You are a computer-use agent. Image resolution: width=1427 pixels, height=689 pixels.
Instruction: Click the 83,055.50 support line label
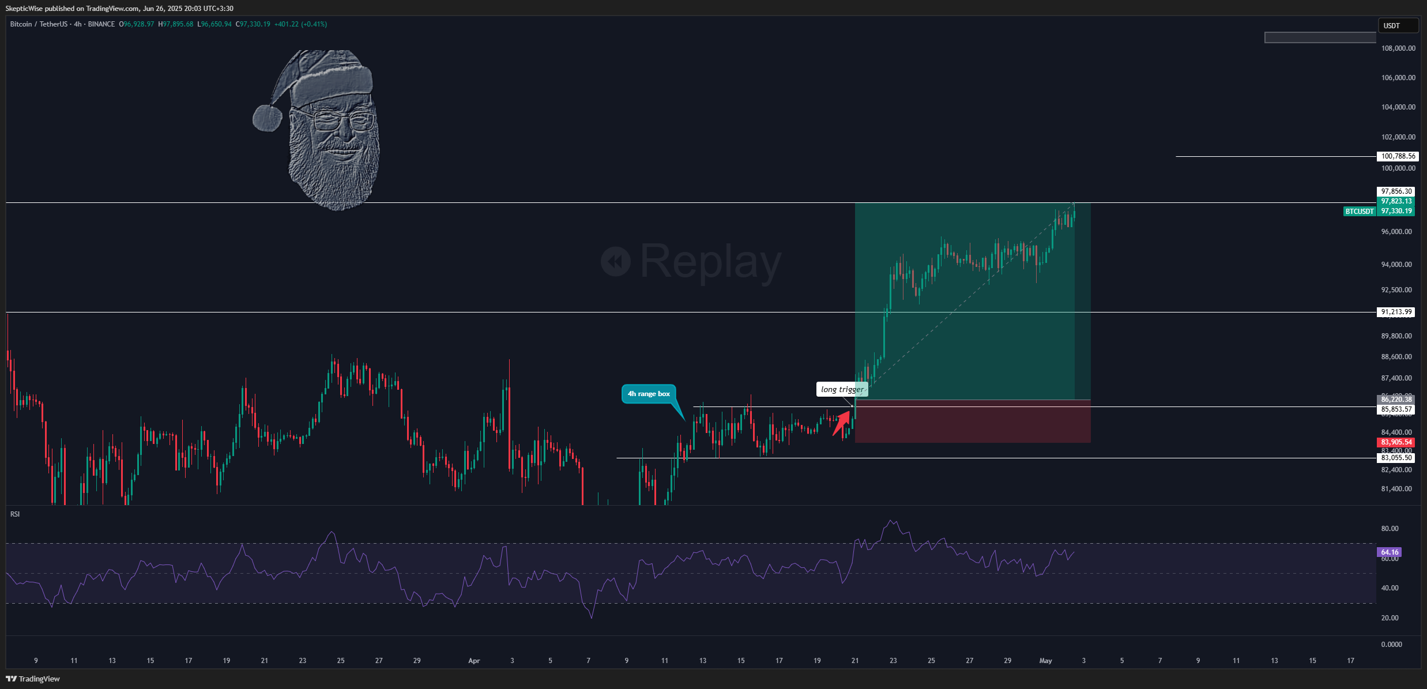point(1396,458)
